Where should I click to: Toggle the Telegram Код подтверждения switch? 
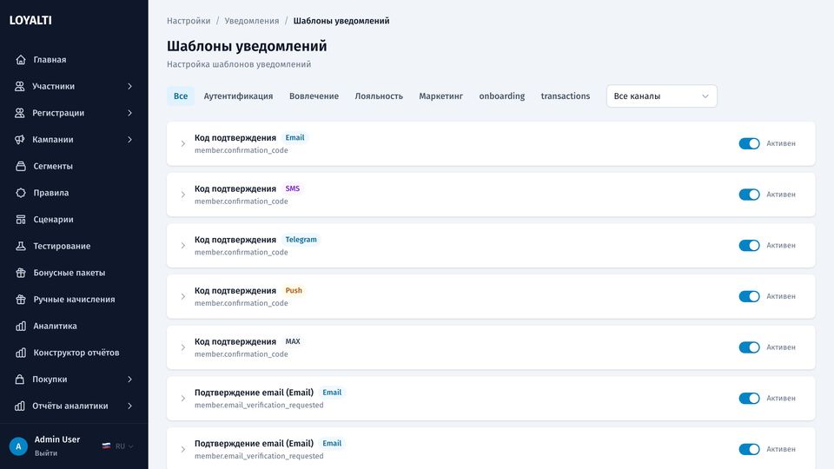click(x=749, y=246)
